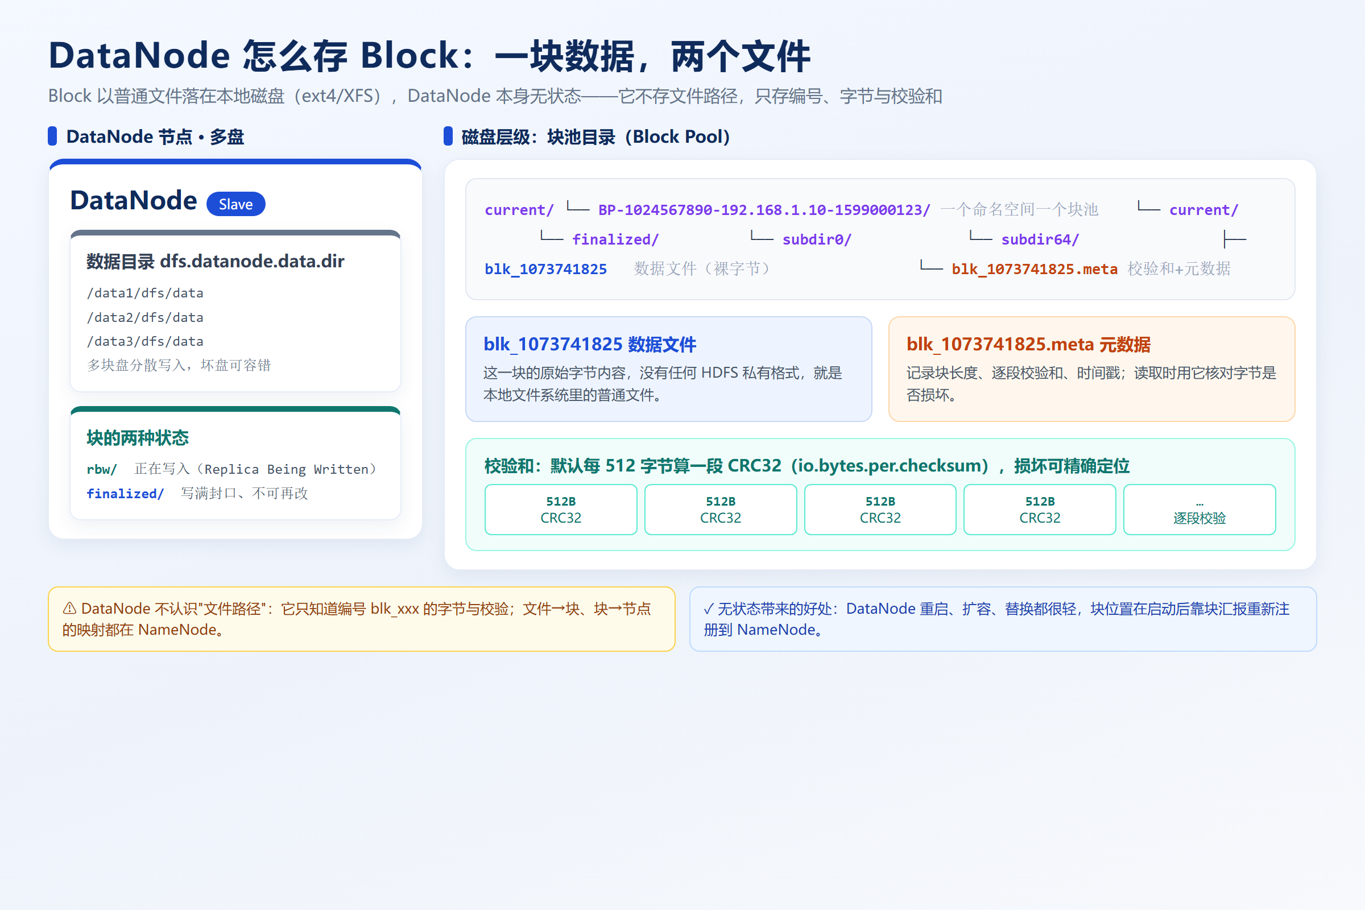Screen dimensions: 1365x910
Task: Click the BP-1024567890 block pool directory
Action: (764, 209)
